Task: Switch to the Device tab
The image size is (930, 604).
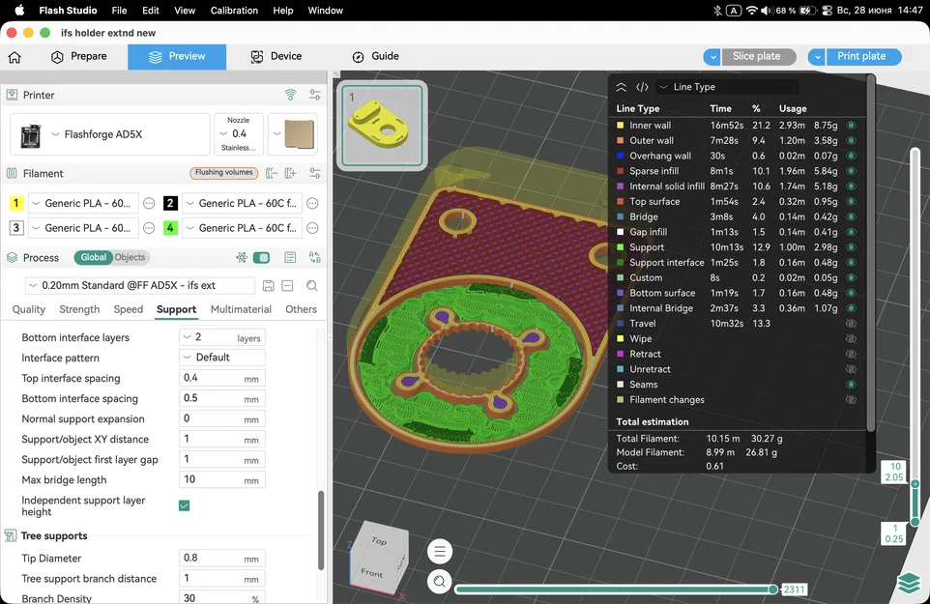Action: (x=276, y=57)
